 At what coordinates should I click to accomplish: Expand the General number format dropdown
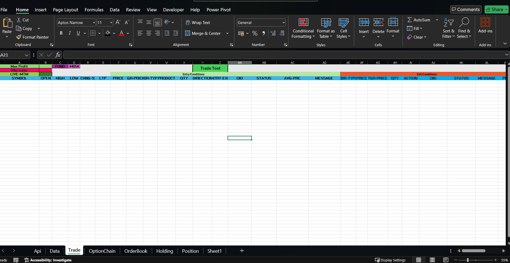(284, 22)
